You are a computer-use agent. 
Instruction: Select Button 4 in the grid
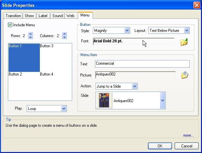(x=56, y=86)
